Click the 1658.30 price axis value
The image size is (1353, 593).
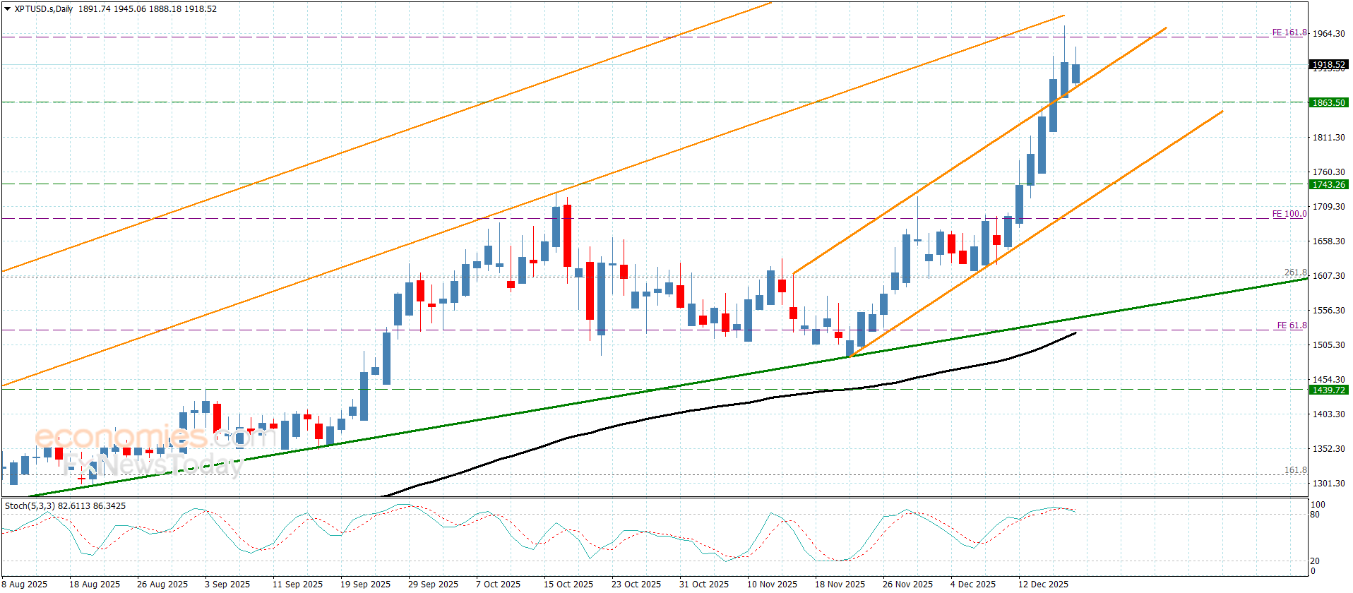(1328, 241)
